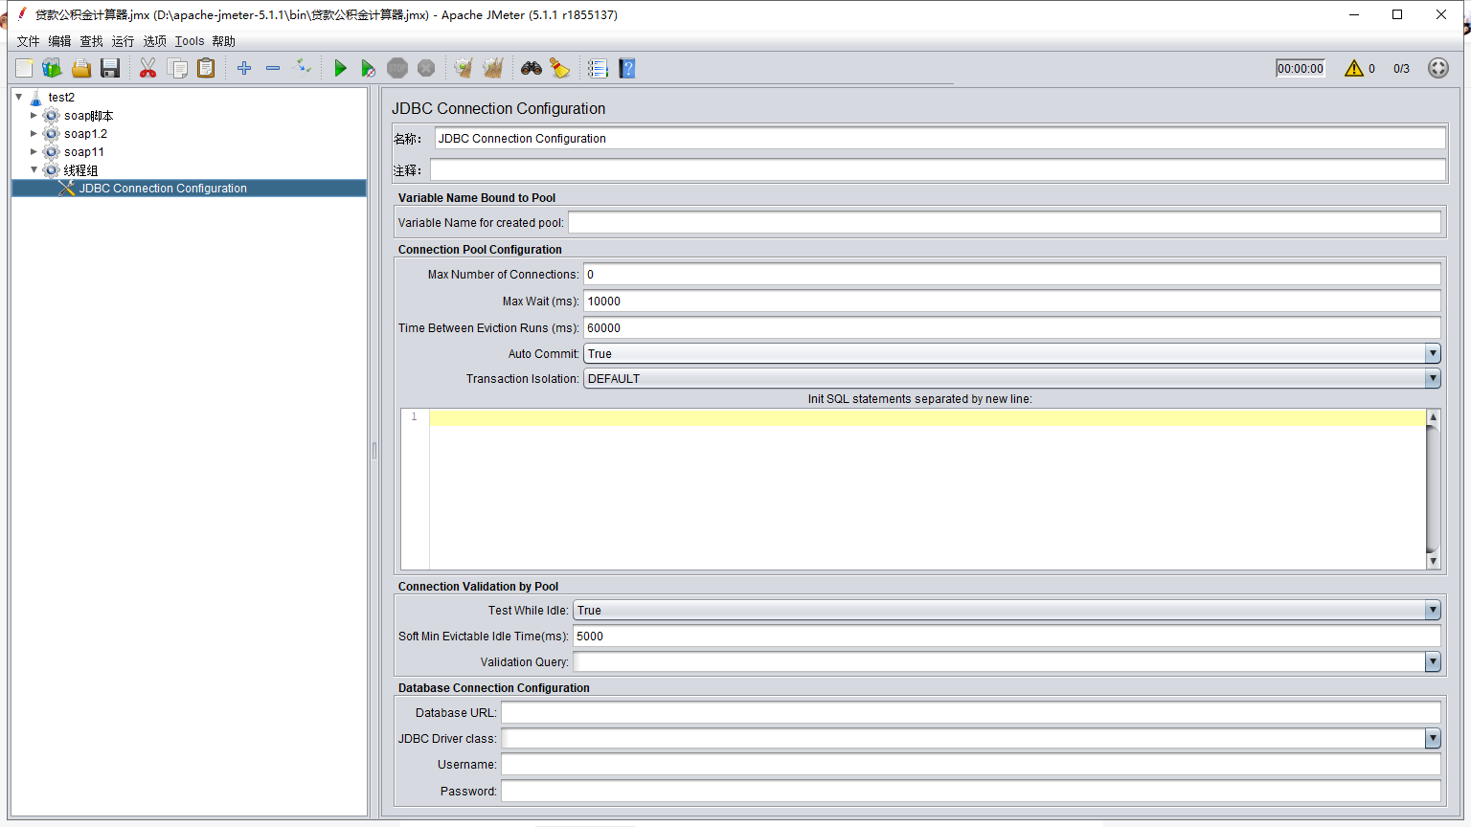The image size is (1471, 827).
Task: Click the remote engines circle icon
Action: click(x=1438, y=68)
